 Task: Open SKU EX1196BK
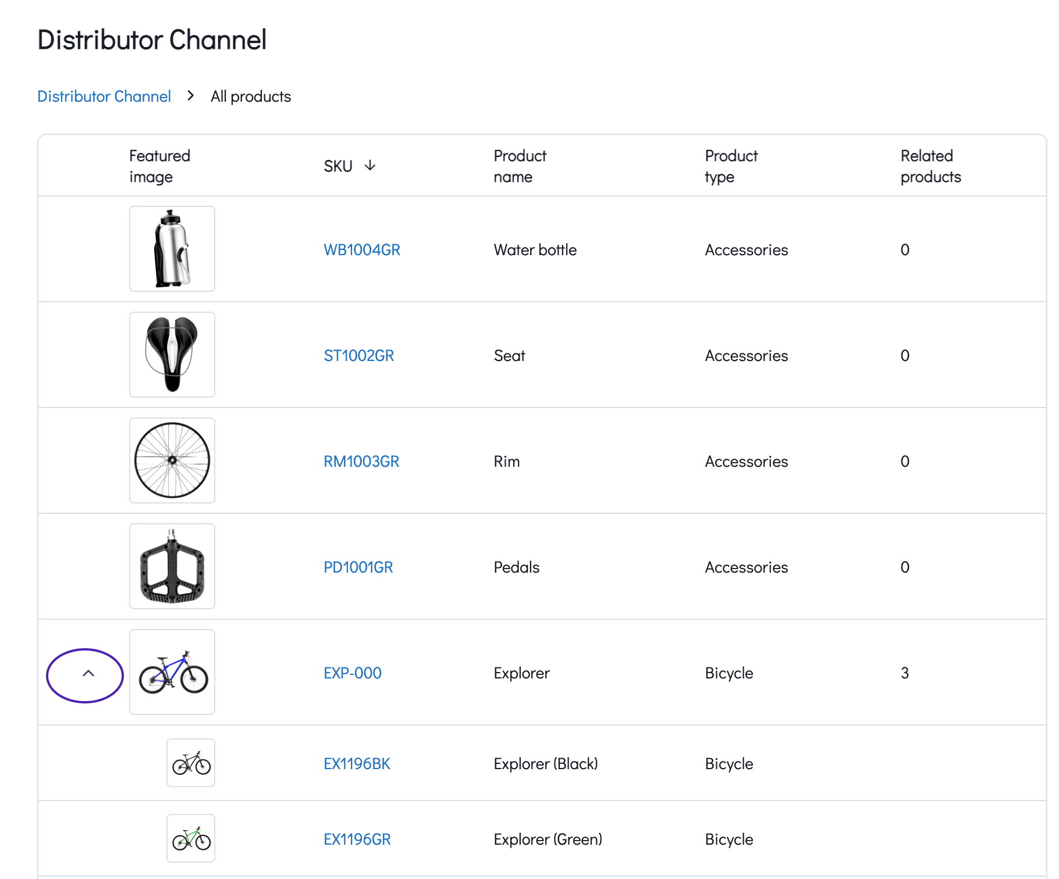click(357, 764)
